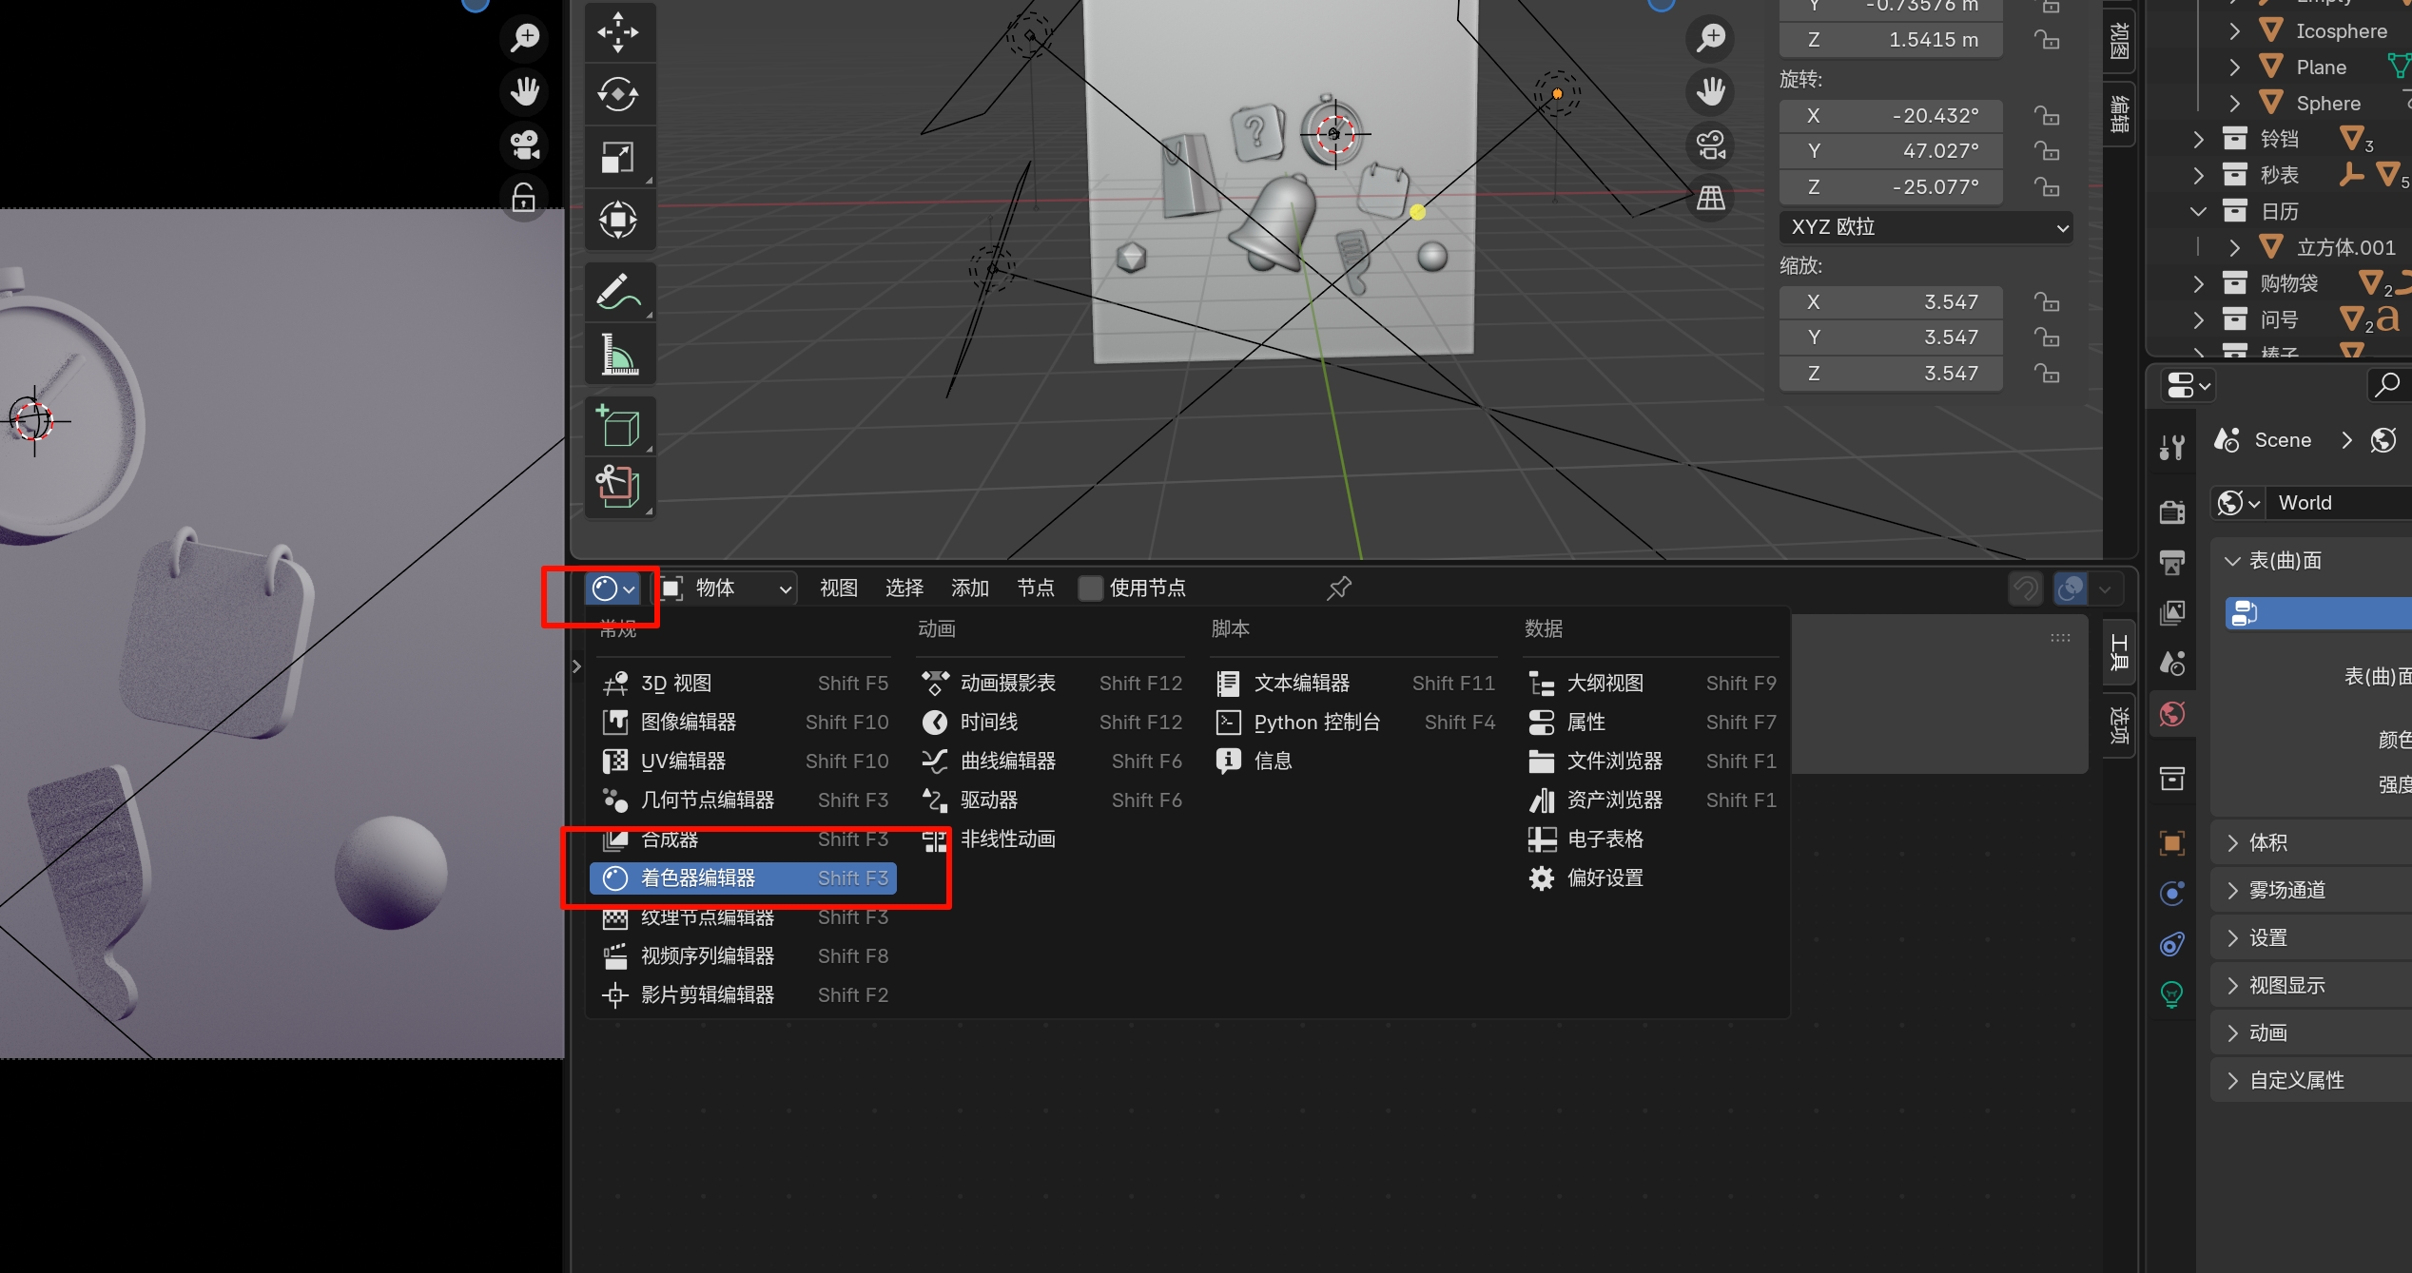Toggle the lock for rotation X

(x=2047, y=116)
